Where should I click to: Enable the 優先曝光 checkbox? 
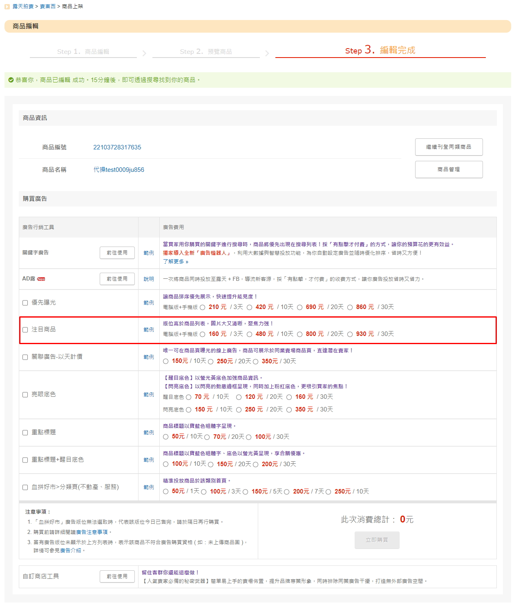pyautogui.click(x=25, y=303)
